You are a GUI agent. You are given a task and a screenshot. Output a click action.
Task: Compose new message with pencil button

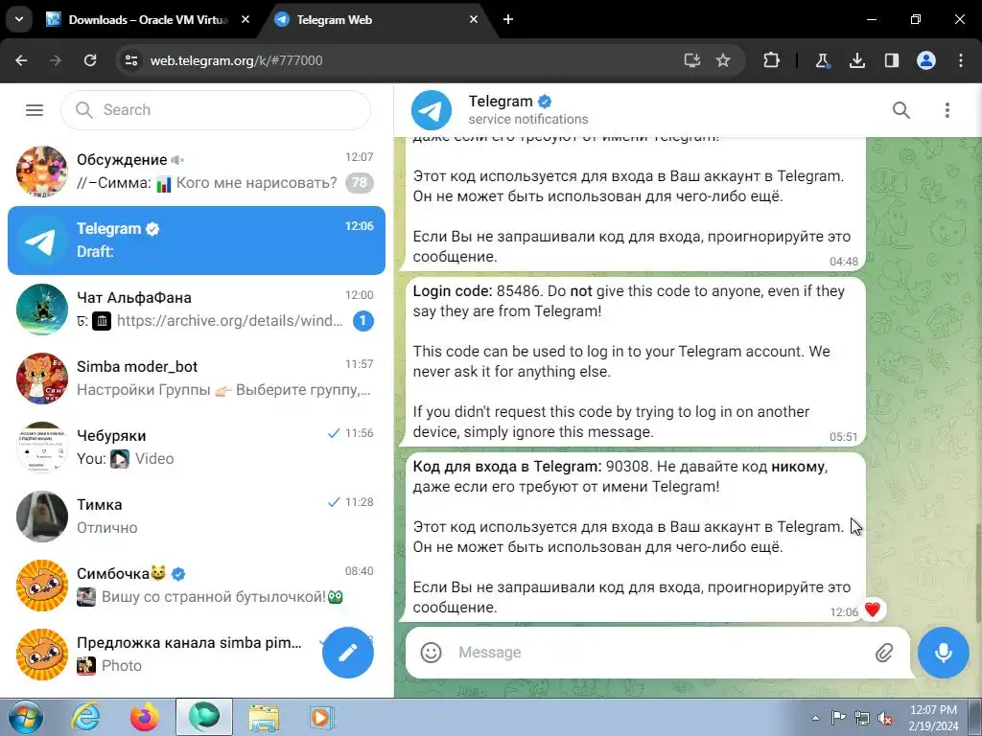coord(347,652)
